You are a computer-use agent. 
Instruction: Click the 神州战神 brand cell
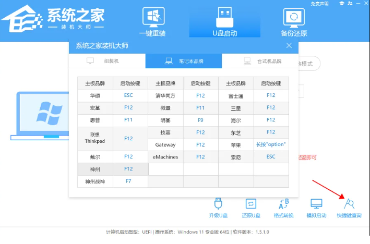(x=95, y=181)
